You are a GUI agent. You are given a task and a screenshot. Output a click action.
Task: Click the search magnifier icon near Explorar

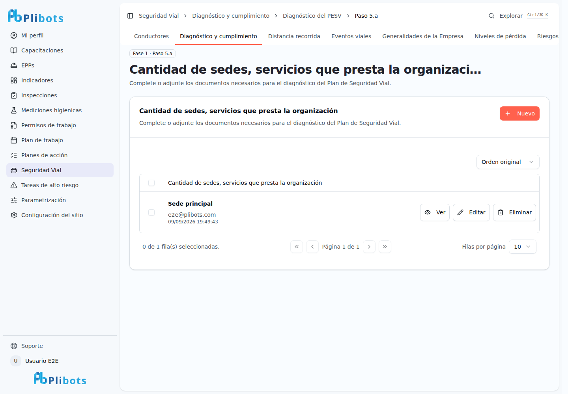click(x=491, y=16)
